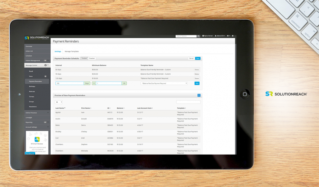Viewport: 319px width, 187px height.
Task: Open help for Preview of New Payment Reminders
Action: point(199,95)
